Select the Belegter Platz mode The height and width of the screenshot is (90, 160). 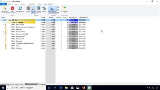point(33,10)
